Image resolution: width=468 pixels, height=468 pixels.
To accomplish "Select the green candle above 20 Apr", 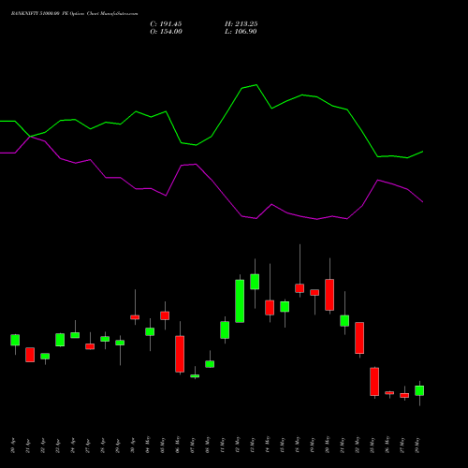I will (15, 340).
